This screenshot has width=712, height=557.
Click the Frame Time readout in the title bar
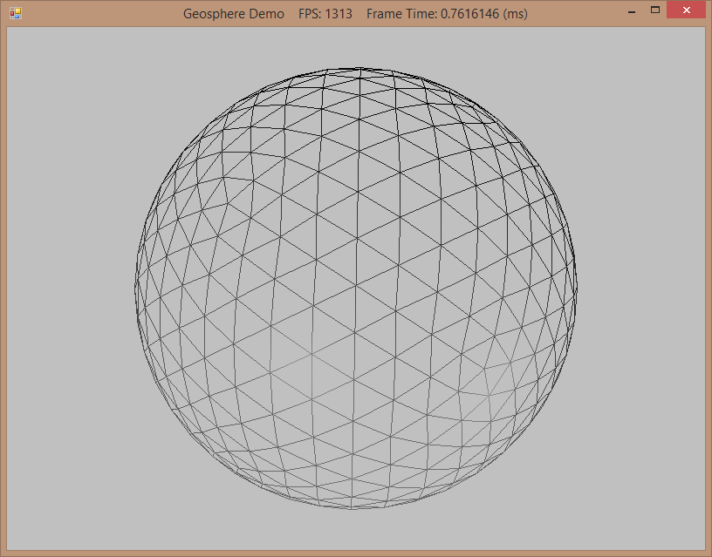[x=446, y=14]
